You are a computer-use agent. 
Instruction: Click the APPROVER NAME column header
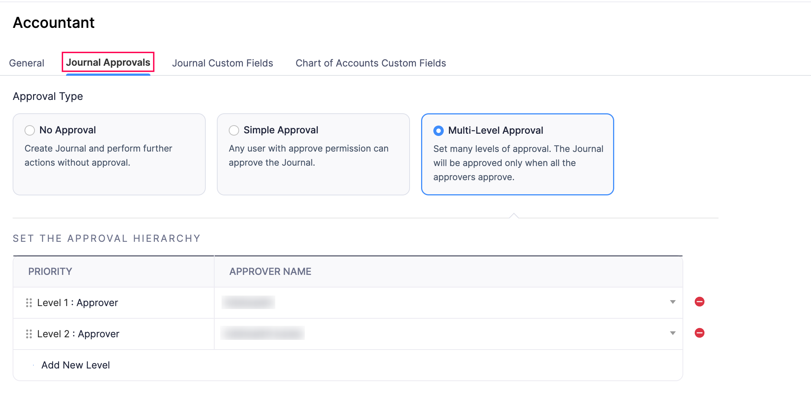[x=270, y=272]
